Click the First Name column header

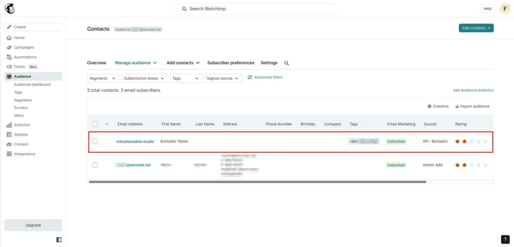pos(171,124)
